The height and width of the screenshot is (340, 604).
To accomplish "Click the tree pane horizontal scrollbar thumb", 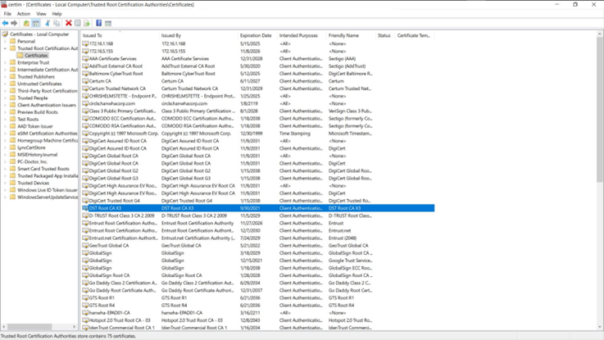I will coord(30,327).
